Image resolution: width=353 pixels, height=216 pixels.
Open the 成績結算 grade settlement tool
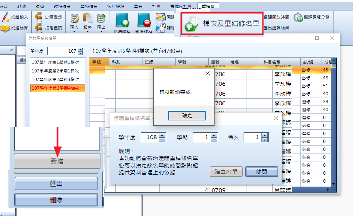15,28
